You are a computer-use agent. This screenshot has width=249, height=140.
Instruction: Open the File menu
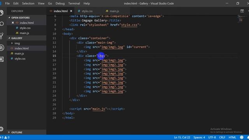click(x=7, y=3)
